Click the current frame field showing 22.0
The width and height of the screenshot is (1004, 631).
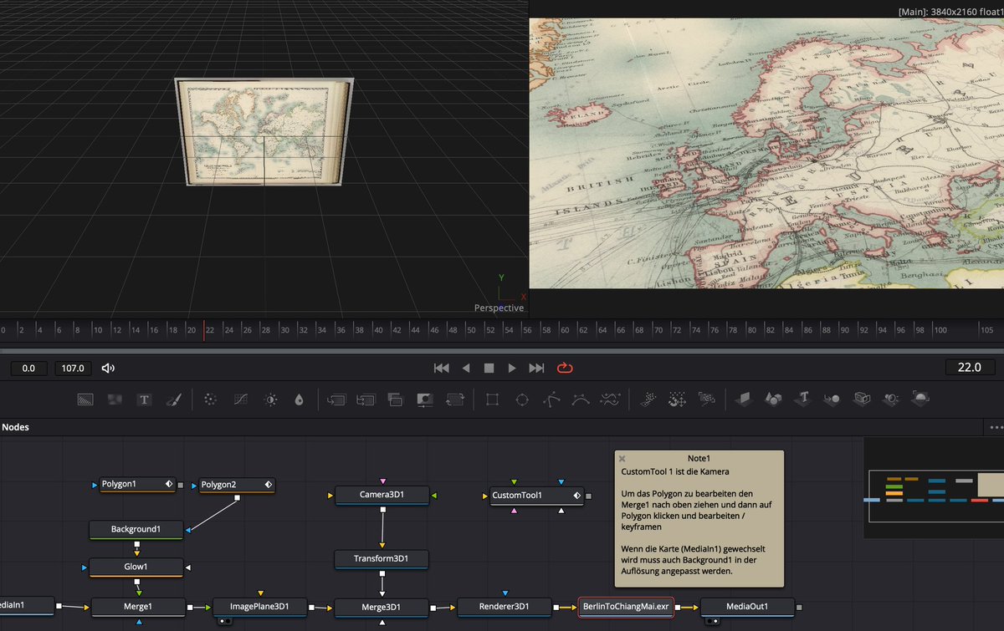tap(969, 367)
